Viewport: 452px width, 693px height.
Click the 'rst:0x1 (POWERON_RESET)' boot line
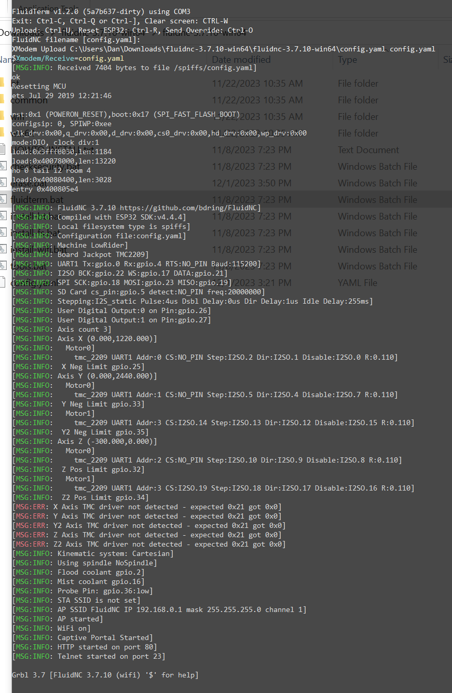click(x=126, y=114)
